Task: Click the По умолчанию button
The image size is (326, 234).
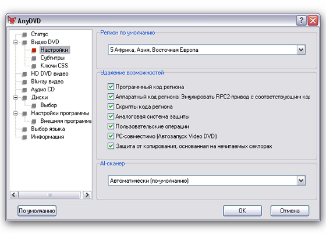Action: pos(37,211)
